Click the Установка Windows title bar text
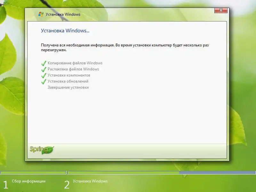 (x=63, y=14)
